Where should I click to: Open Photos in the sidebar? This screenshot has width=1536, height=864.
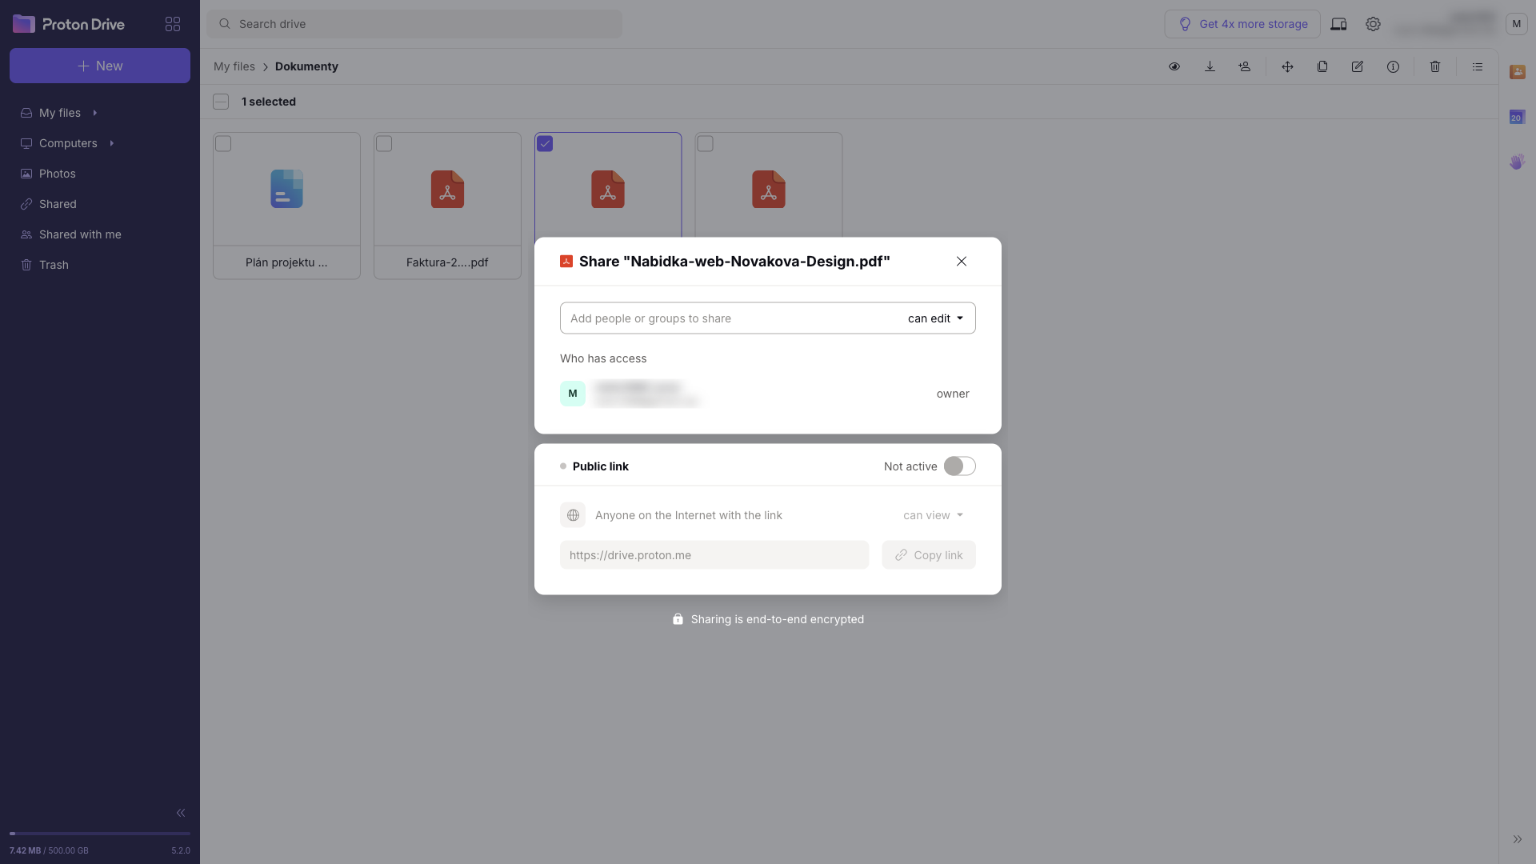(x=58, y=174)
